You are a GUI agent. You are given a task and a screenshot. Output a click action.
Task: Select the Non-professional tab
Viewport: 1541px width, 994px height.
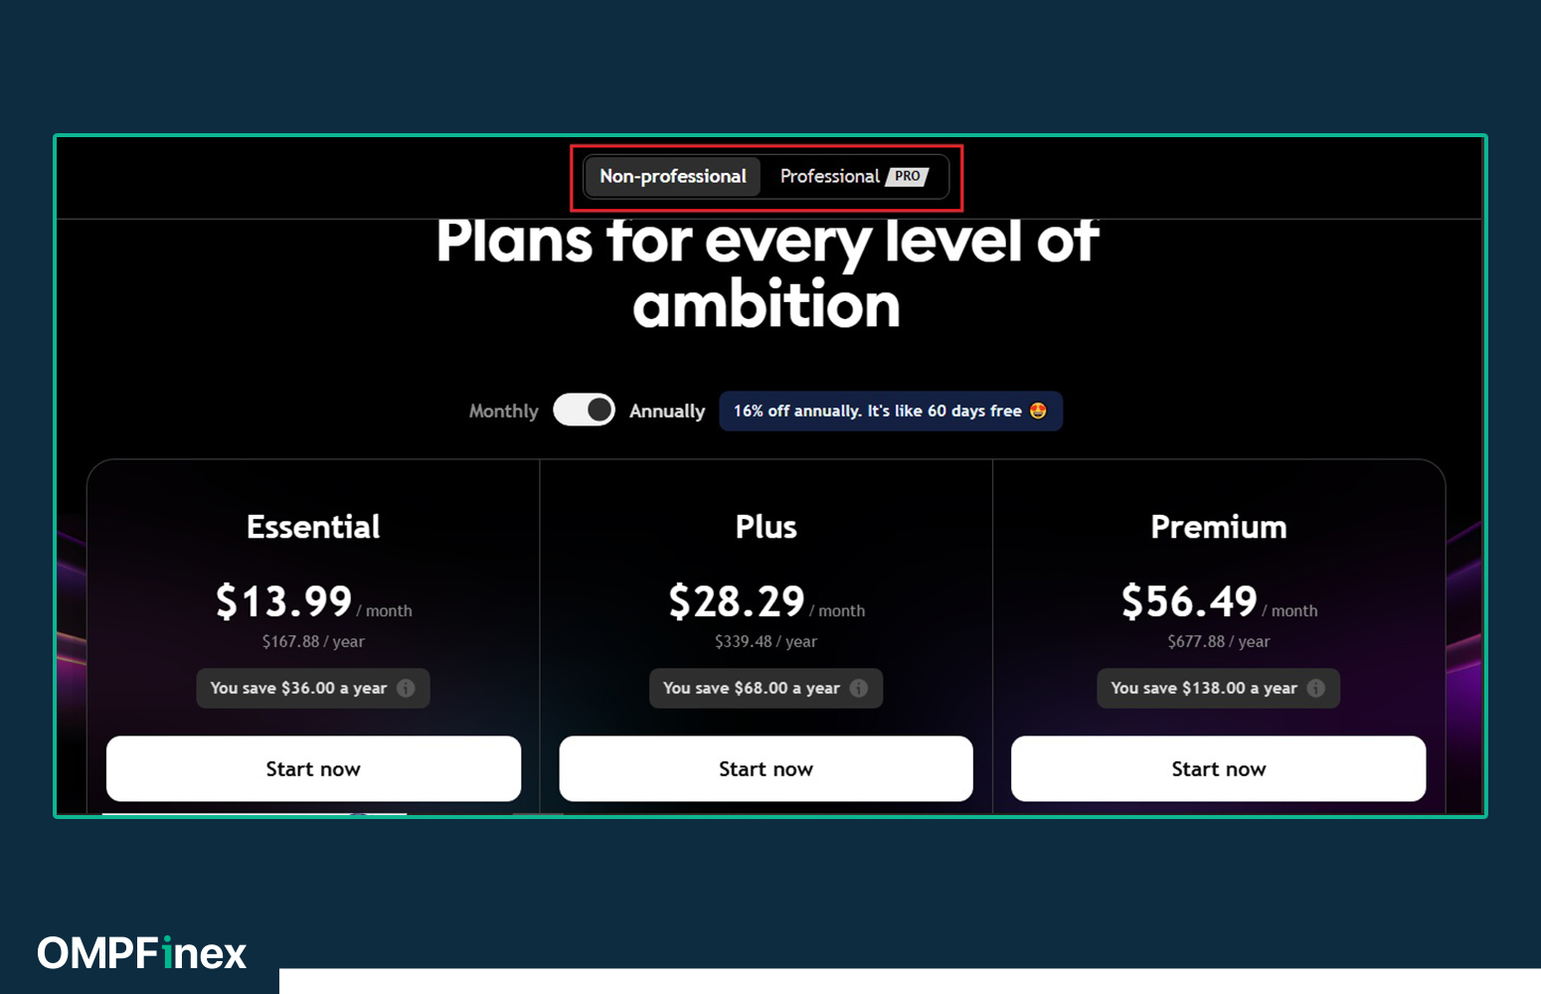[x=673, y=177]
